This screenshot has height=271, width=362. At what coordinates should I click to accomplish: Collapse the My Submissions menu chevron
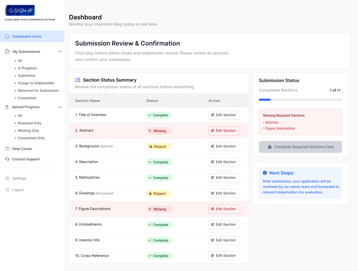tap(60, 52)
